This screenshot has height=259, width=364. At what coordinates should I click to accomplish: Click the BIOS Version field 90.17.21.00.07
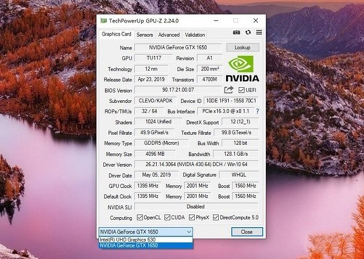tap(178, 90)
